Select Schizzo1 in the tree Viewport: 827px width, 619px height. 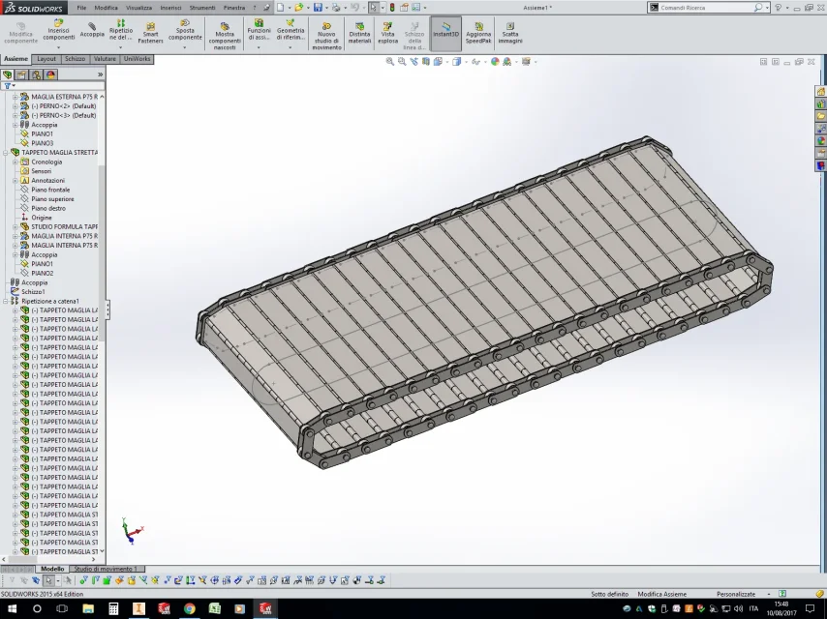tap(33, 292)
